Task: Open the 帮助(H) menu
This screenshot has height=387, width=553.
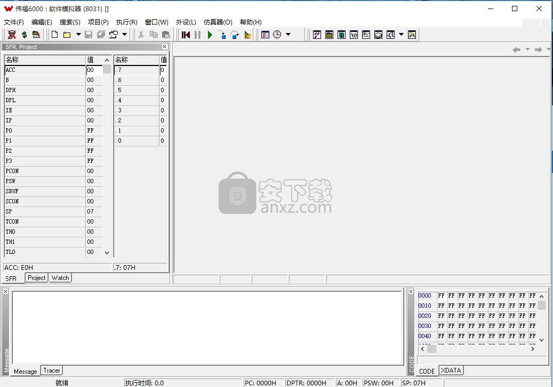Action: point(251,22)
